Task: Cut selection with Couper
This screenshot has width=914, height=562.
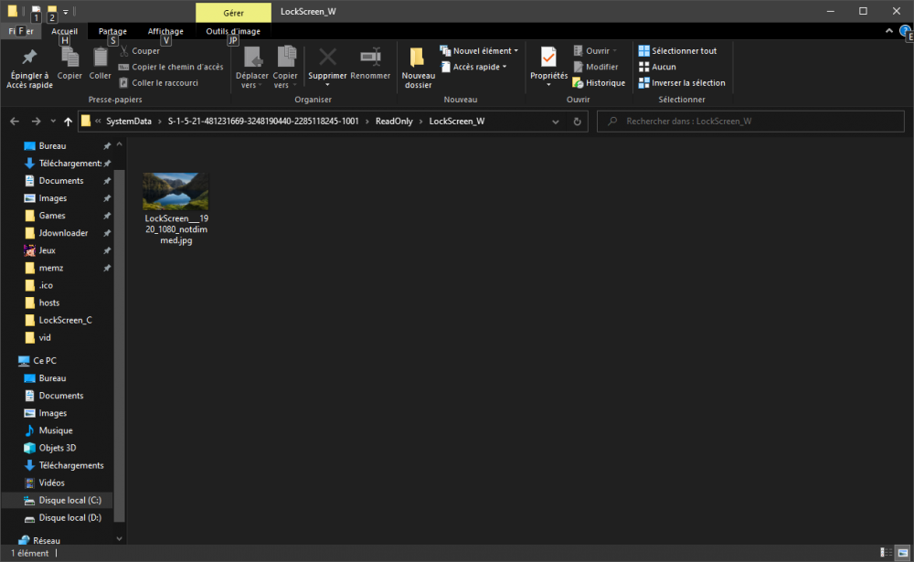Action: pos(139,51)
